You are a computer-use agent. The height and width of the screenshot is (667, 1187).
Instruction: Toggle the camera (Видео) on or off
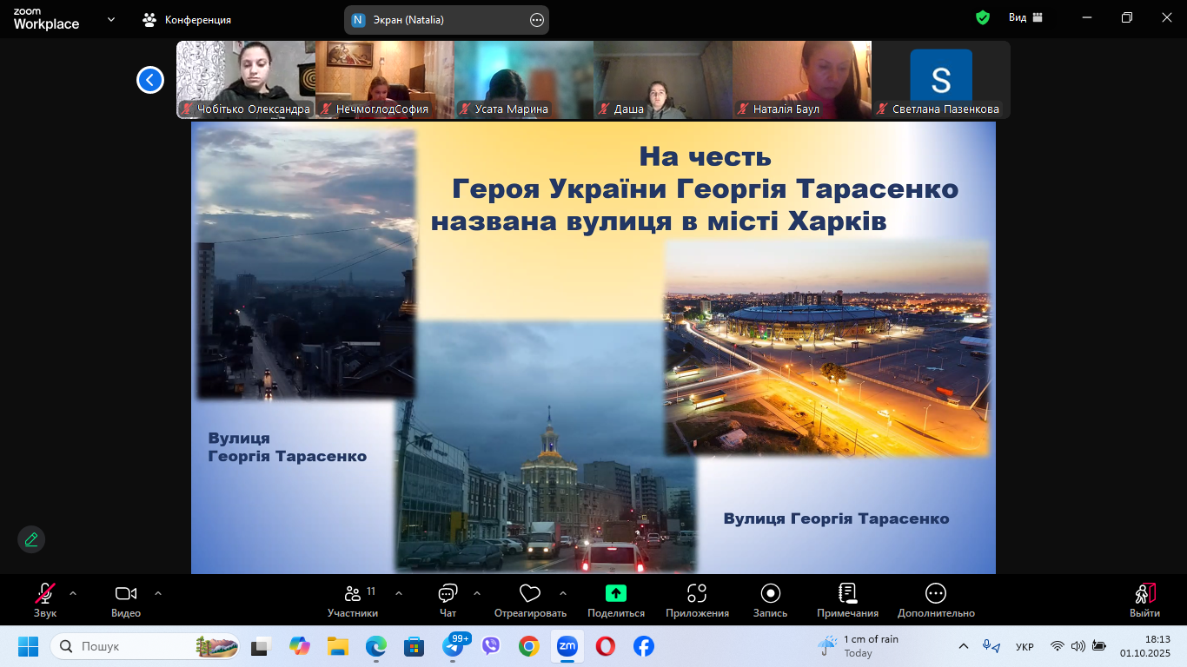(126, 594)
